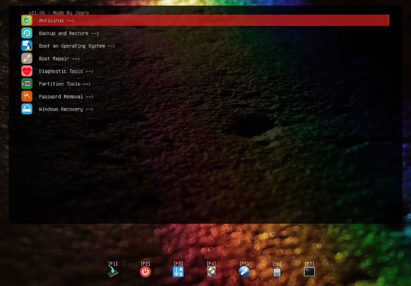Click the '[F3]' hotkey label
Screen dimensions: 411x286
tap(178, 264)
